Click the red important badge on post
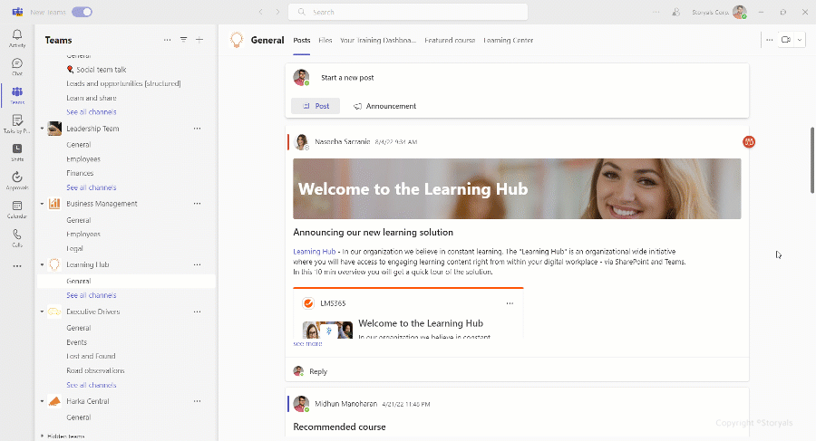The image size is (816, 441). [x=749, y=141]
